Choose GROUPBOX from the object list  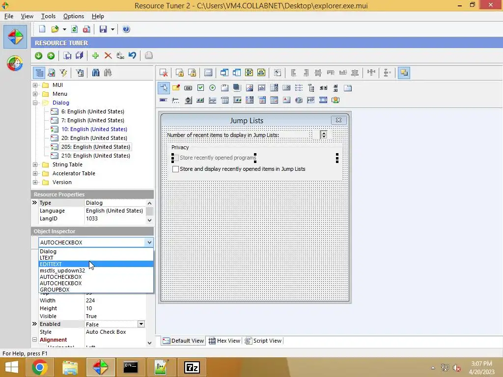tap(96, 290)
